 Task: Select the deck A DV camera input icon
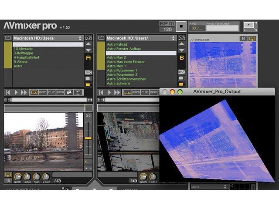(88, 72)
